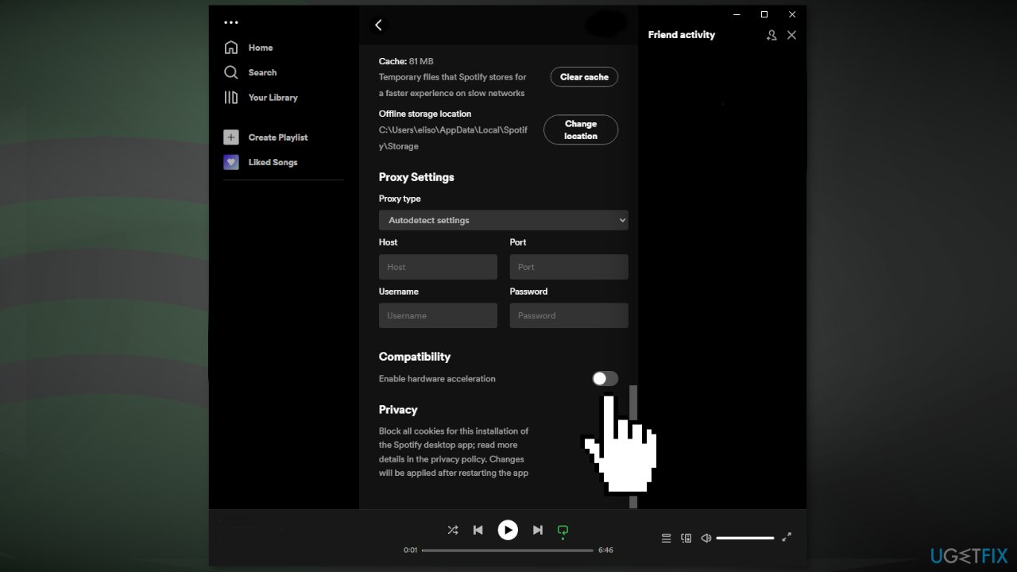Mute audio with the speaker icon
1017x572 pixels.
click(x=706, y=538)
